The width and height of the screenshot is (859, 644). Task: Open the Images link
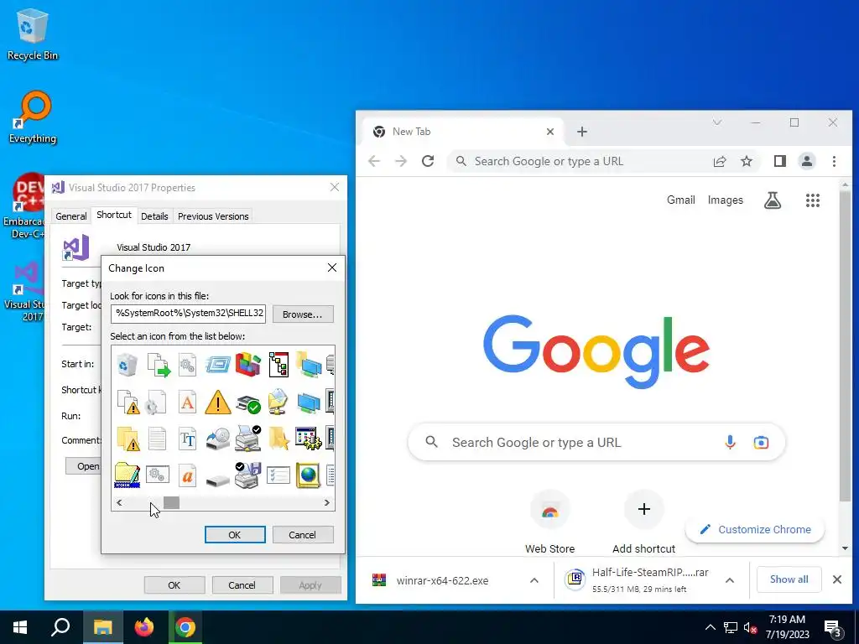click(726, 200)
